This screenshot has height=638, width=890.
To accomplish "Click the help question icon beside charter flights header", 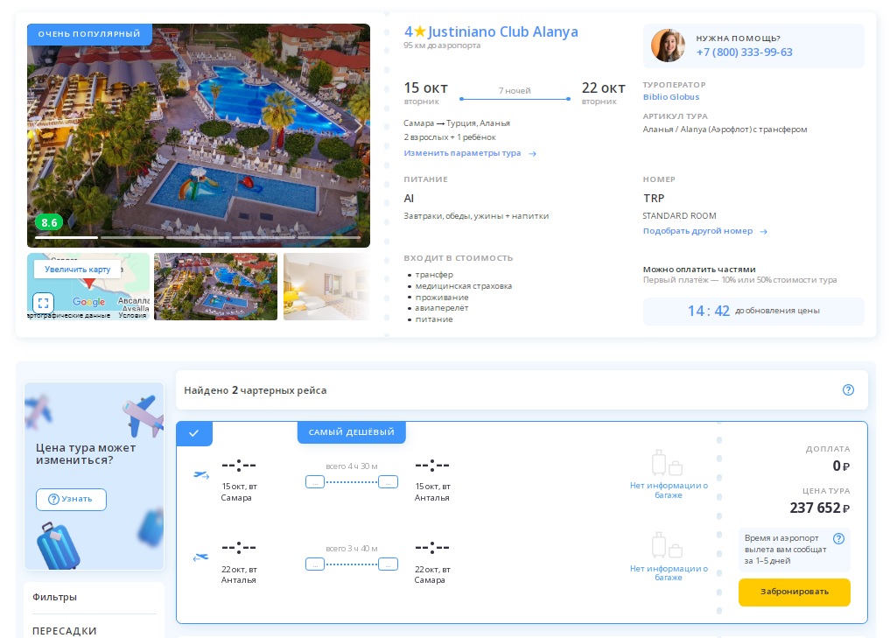I will pyautogui.click(x=848, y=390).
